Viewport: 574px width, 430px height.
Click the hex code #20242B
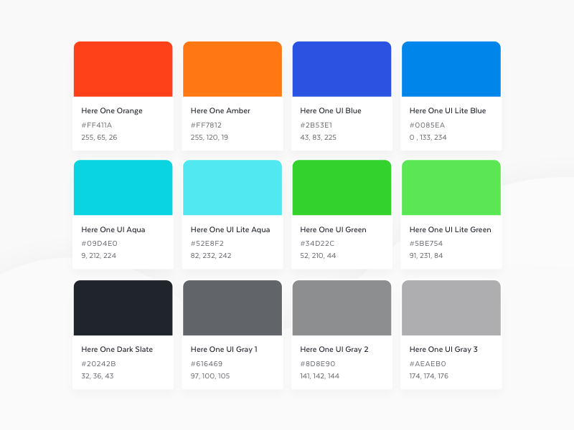click(x=99, y=363)
